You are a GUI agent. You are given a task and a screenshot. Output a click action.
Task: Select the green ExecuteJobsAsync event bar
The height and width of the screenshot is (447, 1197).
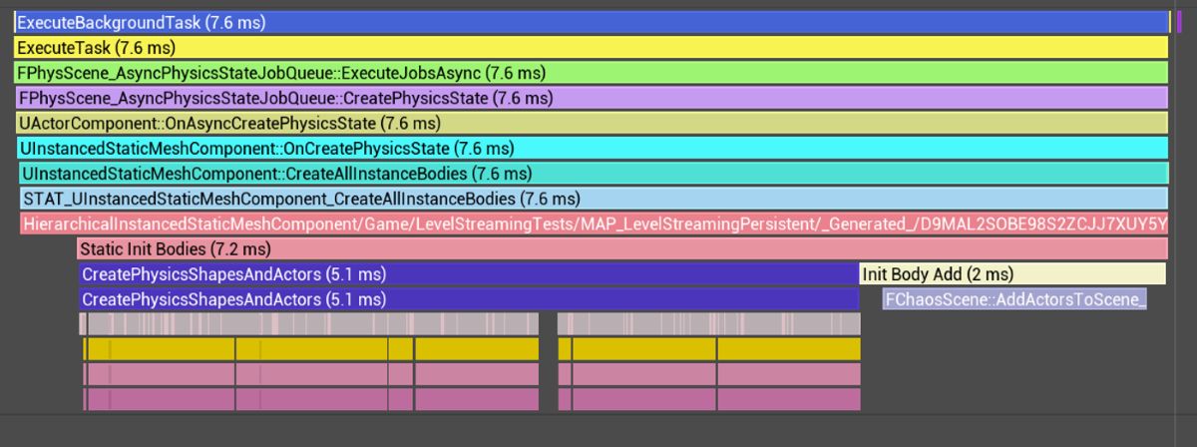pyautogui.click(x=591, y=73)
